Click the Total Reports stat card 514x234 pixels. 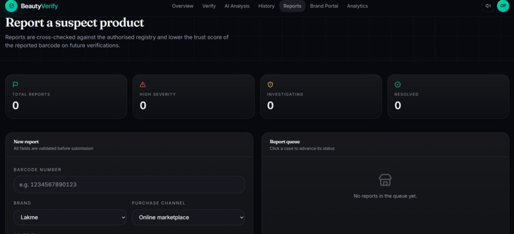click(x=66, y=97)
